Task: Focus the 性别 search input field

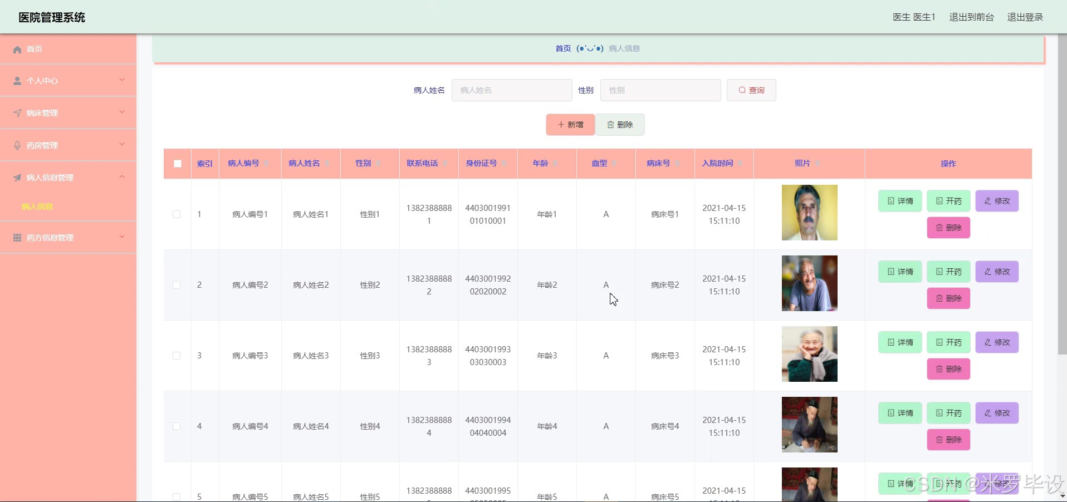Action: [660, 90]
